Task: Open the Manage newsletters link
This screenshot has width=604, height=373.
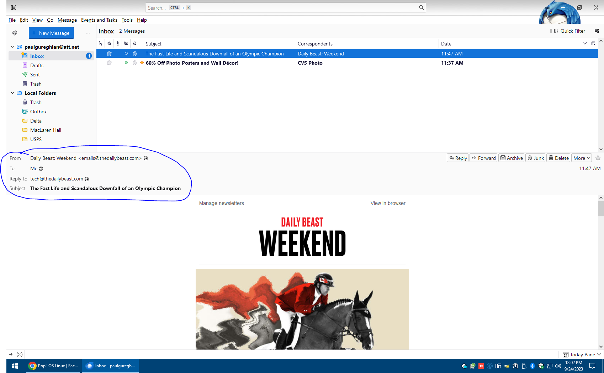Action: [x=222, y=203]
